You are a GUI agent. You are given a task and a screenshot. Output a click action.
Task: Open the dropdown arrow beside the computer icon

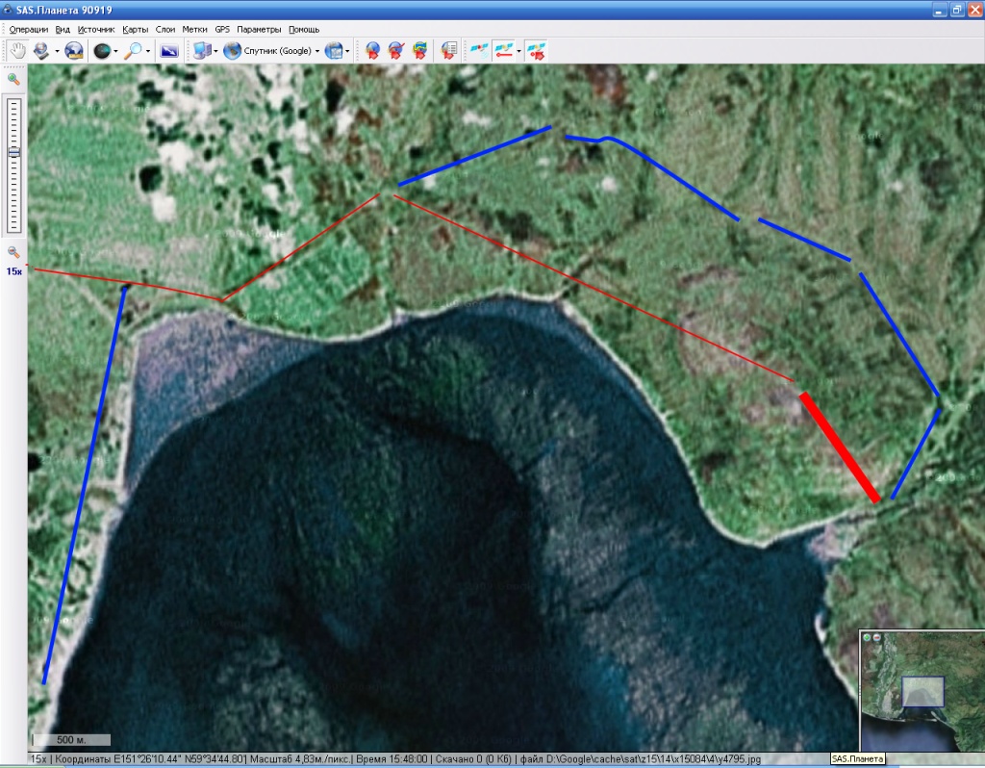click(215, 51)
